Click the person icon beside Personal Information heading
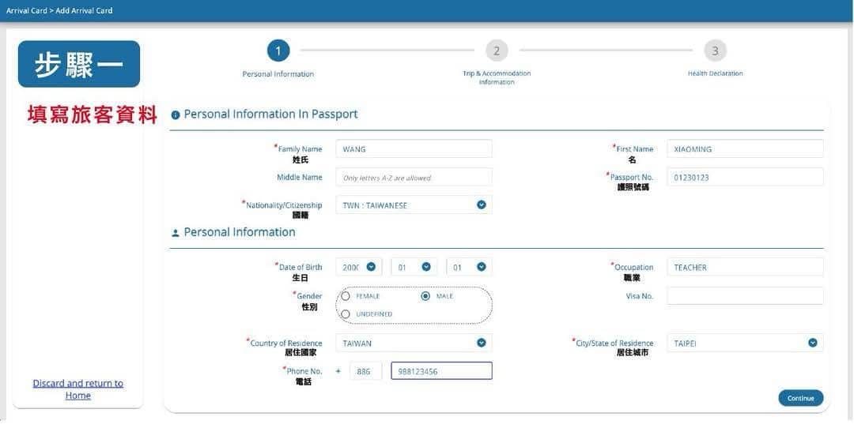Viewport: 854px width, 428px height. [176, 233]
